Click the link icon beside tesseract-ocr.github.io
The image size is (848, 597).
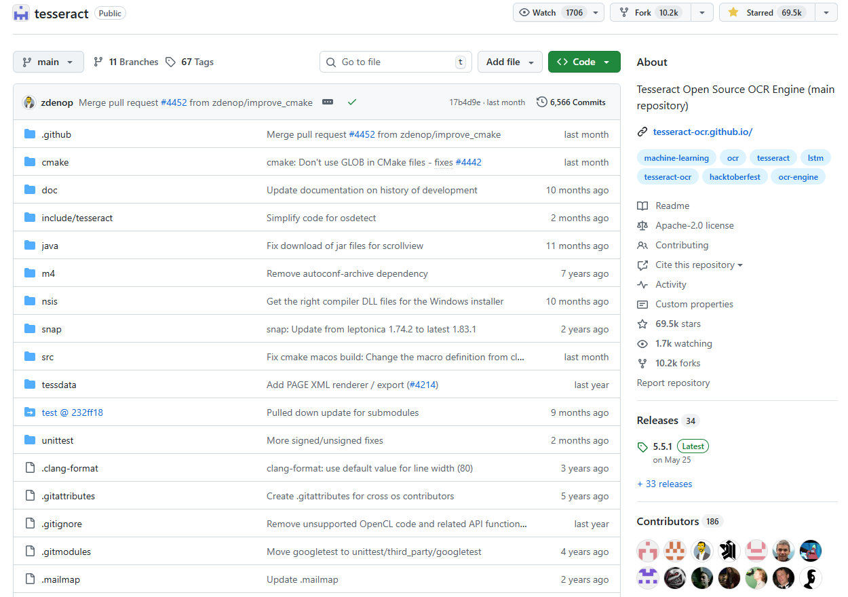pos(642,132)
